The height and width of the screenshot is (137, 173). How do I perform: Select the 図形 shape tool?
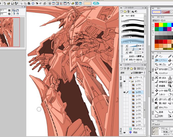(159, 116)
